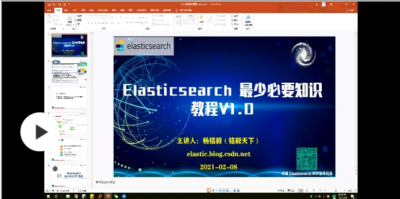400x199 pixels.
Task: Click the date text '2021-02-08' on slide
Action: coord(219,167)
